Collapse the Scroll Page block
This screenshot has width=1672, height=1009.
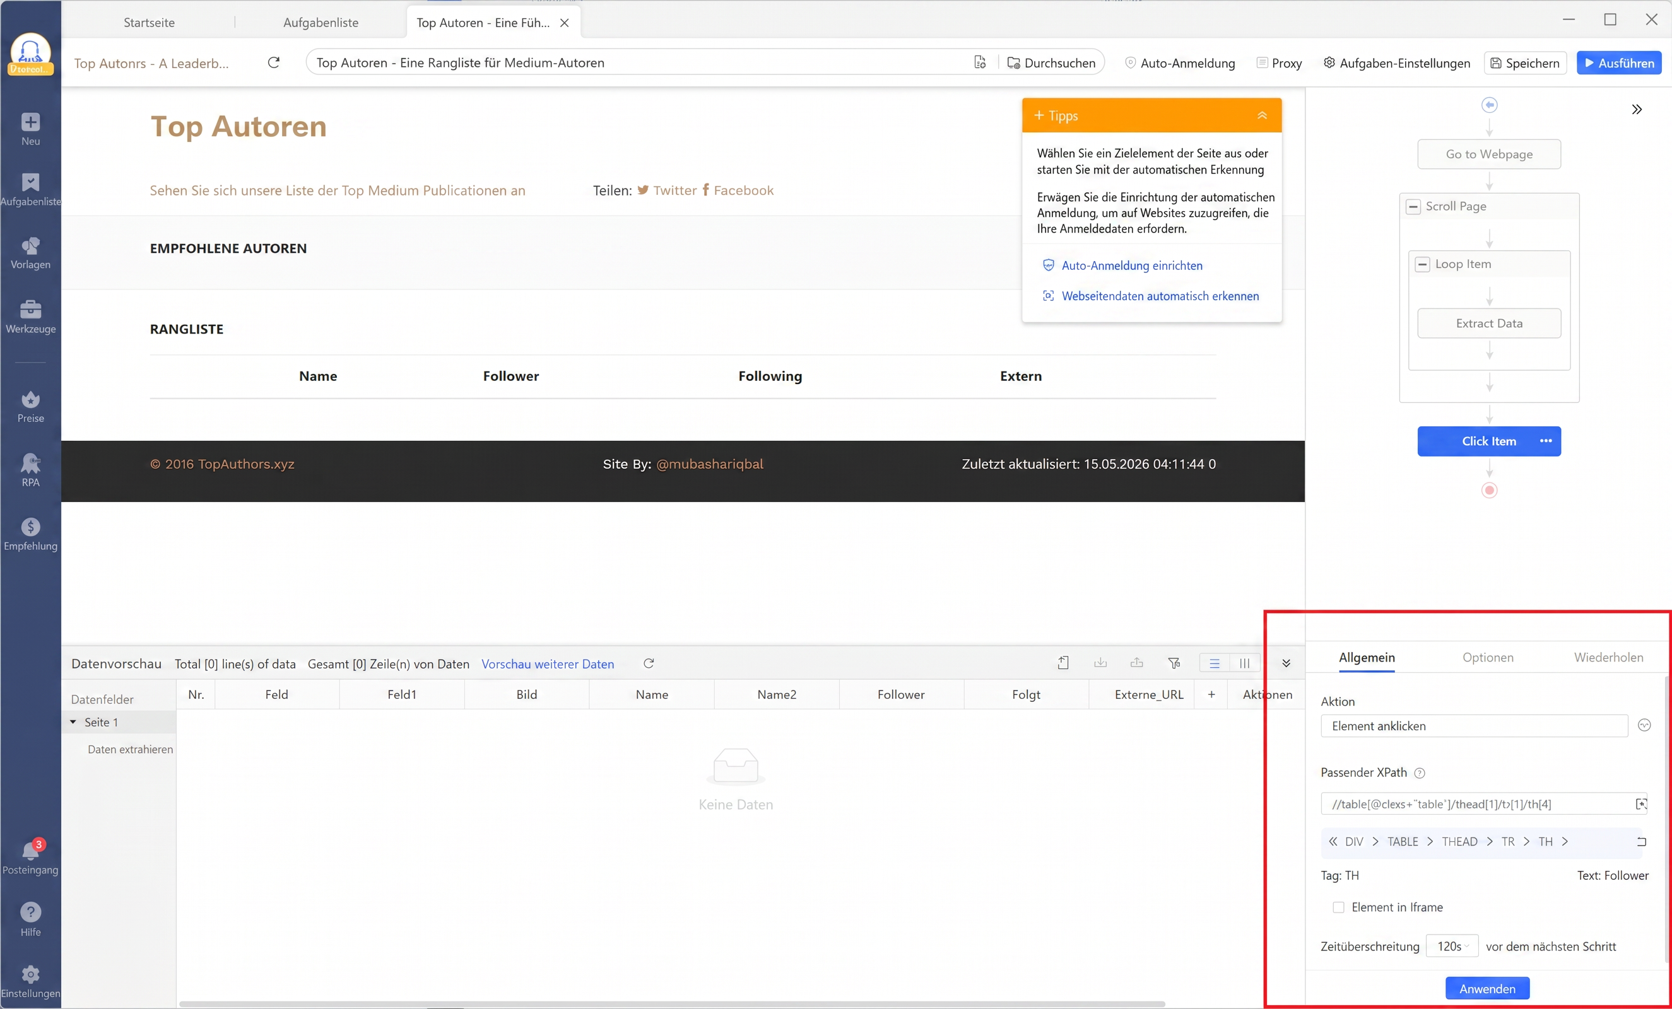tap(1413, 206)
